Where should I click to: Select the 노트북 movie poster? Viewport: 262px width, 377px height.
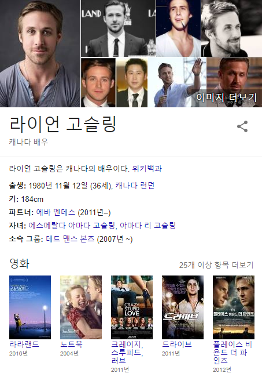(x=81, y=307)
